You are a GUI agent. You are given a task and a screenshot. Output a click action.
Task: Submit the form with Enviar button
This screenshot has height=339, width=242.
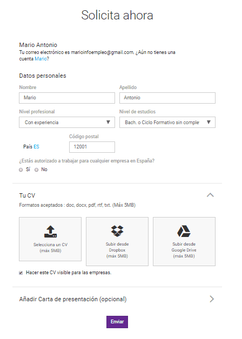(x=117, y=322)
